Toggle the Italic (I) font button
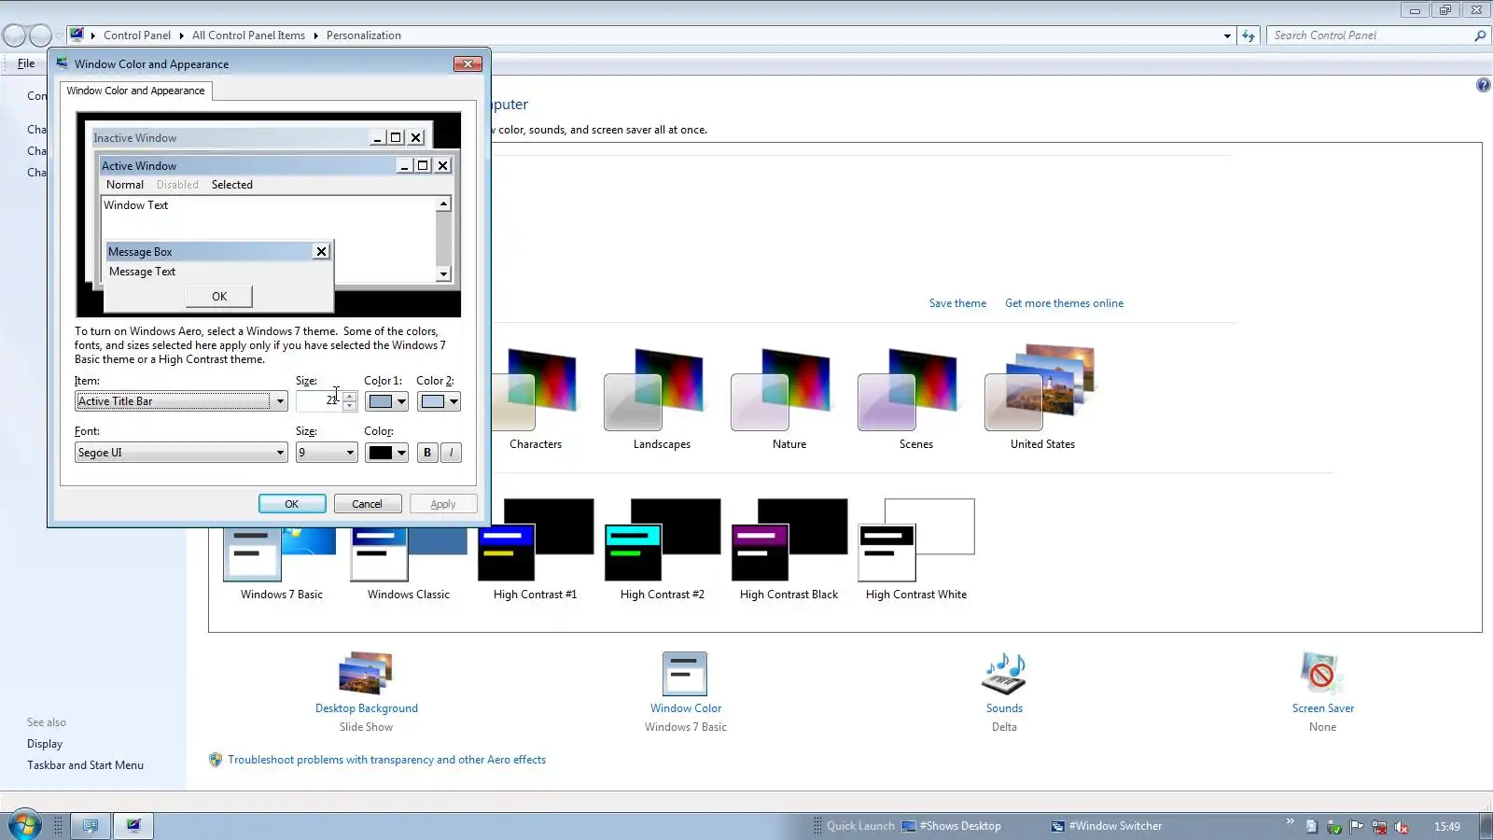The width and height of the screenshot is (1493, 840). tap(451, 453)
